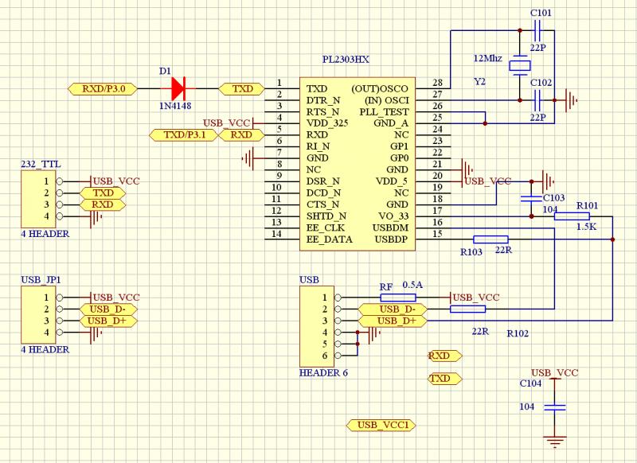Select capacitor C101 at the top
Image resolution: width=637 pixels, height=463 pixels.
(538, 30)
